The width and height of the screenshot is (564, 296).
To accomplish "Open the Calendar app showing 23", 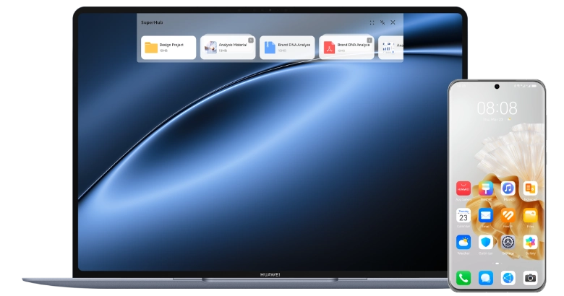I will [463, 216].
